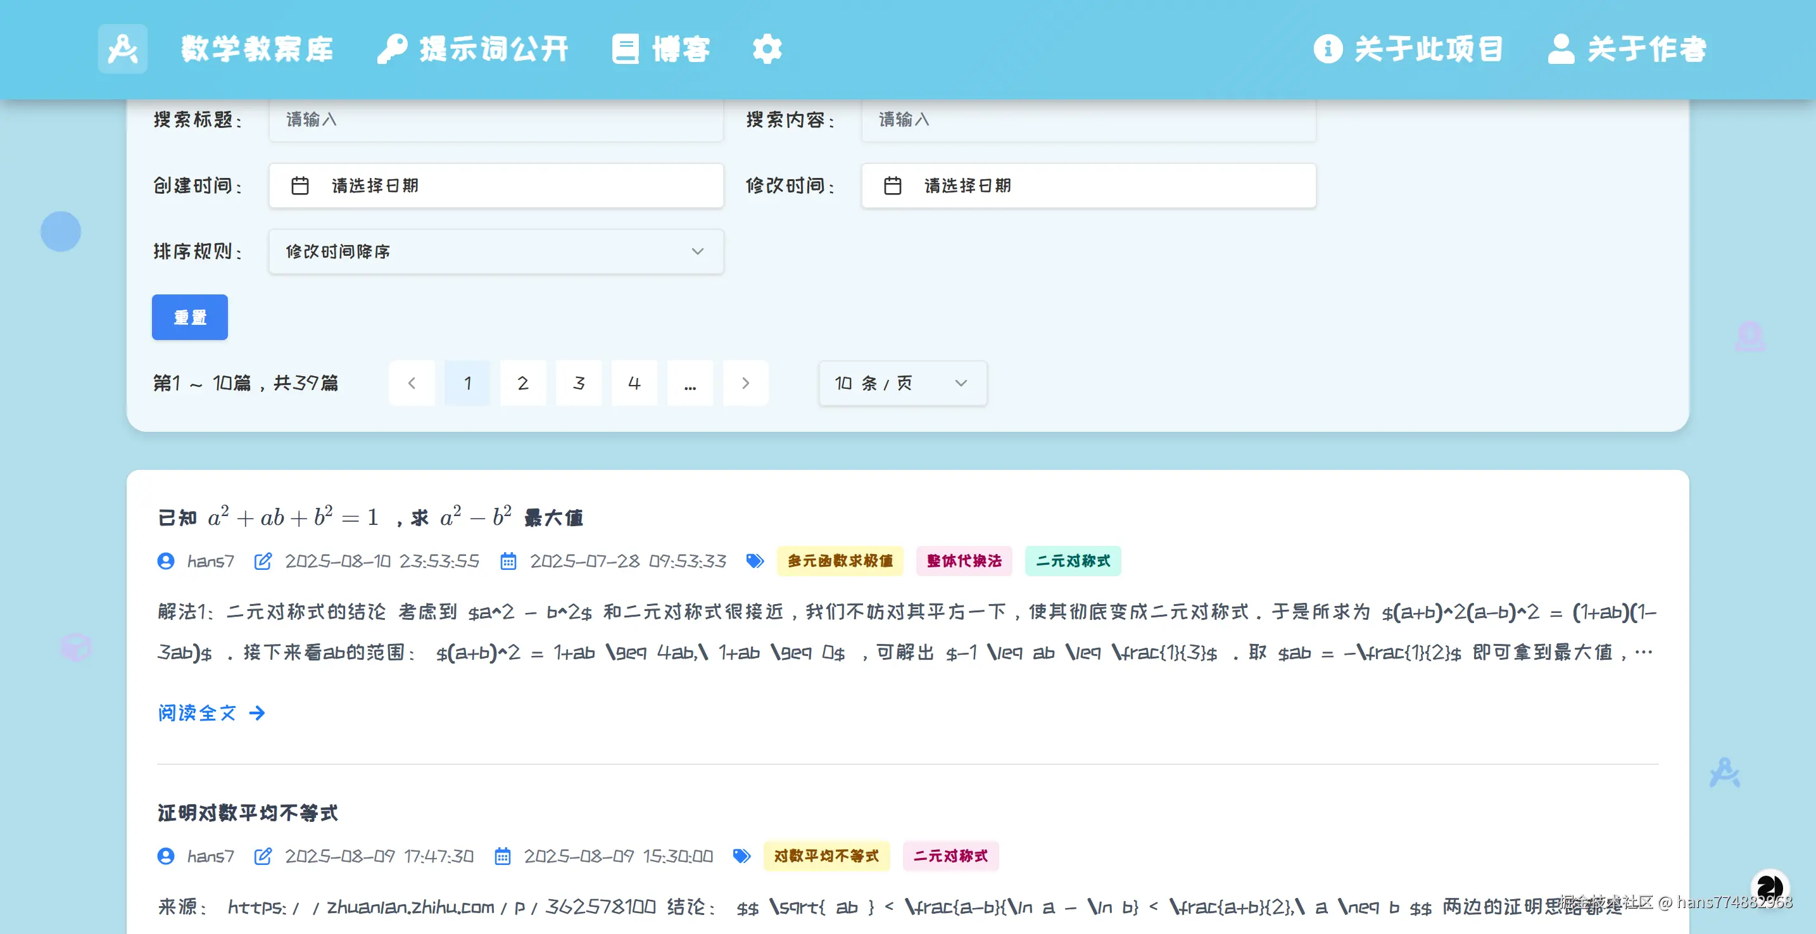Click the edit pencil icon on first article
The width and height of the screenshot is (1816, 934).
click(263, 561)
